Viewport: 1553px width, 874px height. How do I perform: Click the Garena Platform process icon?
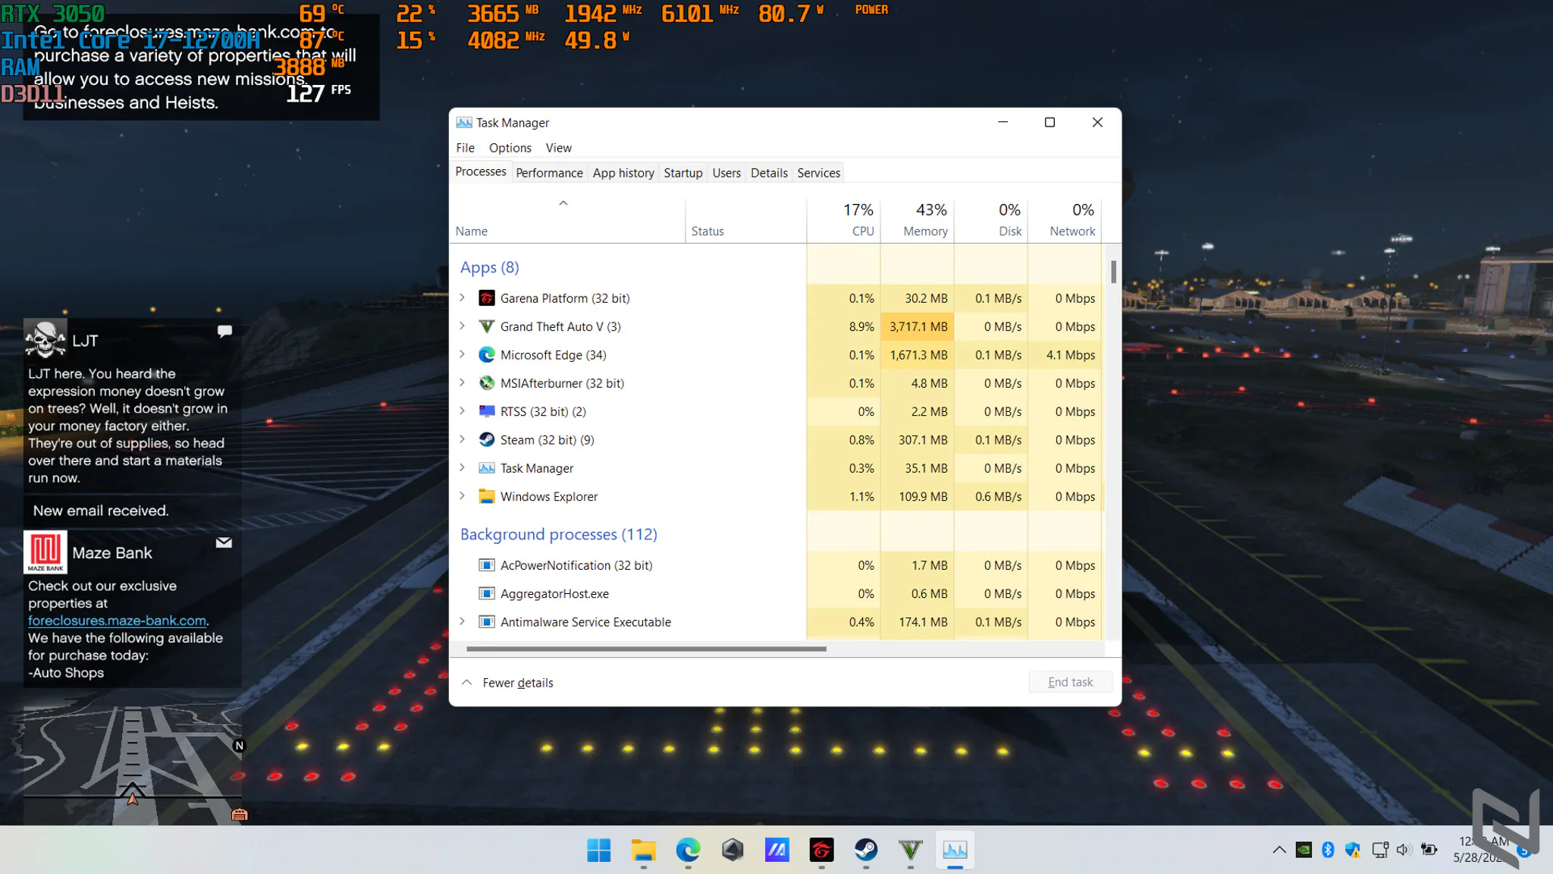tap(487, 298)
